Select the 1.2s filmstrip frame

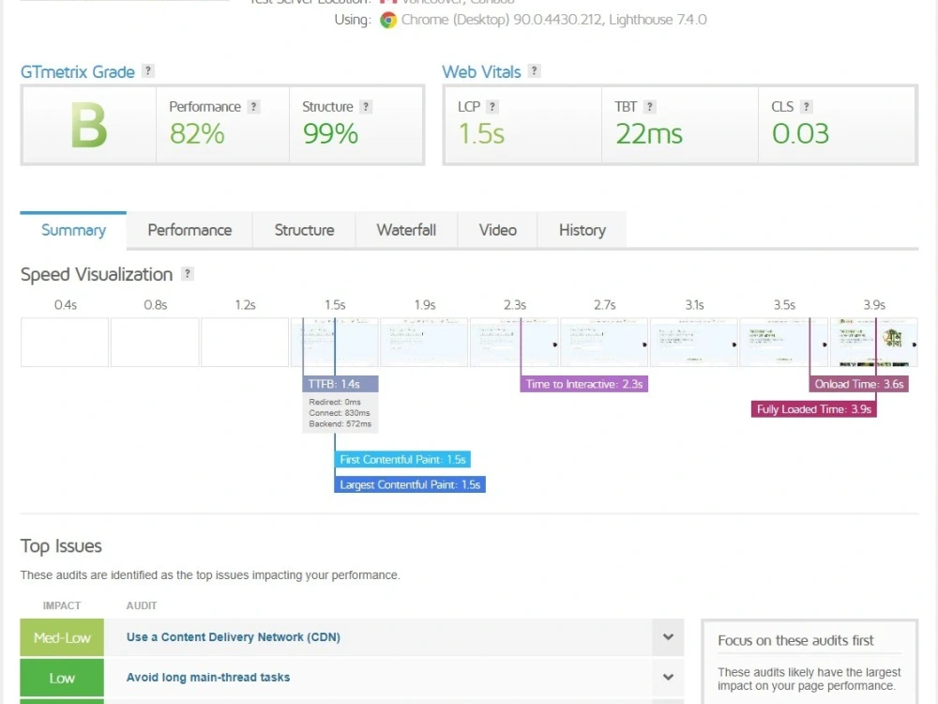click(245, 342)
